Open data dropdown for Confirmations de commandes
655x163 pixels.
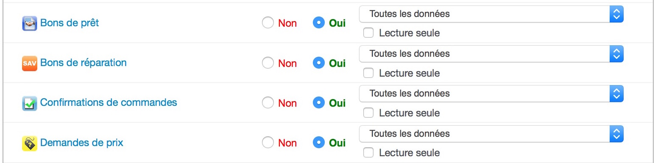click(491, 94)
